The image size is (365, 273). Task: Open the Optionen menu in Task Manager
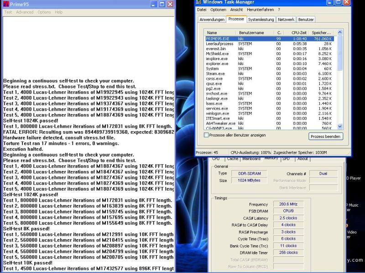click(x=218, y=10)
